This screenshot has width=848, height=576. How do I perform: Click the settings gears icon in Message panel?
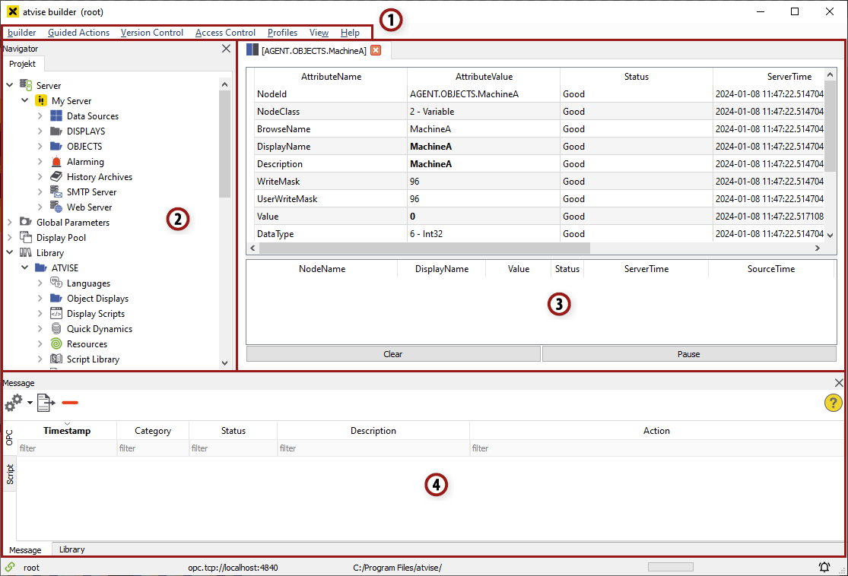pos(14,403)
